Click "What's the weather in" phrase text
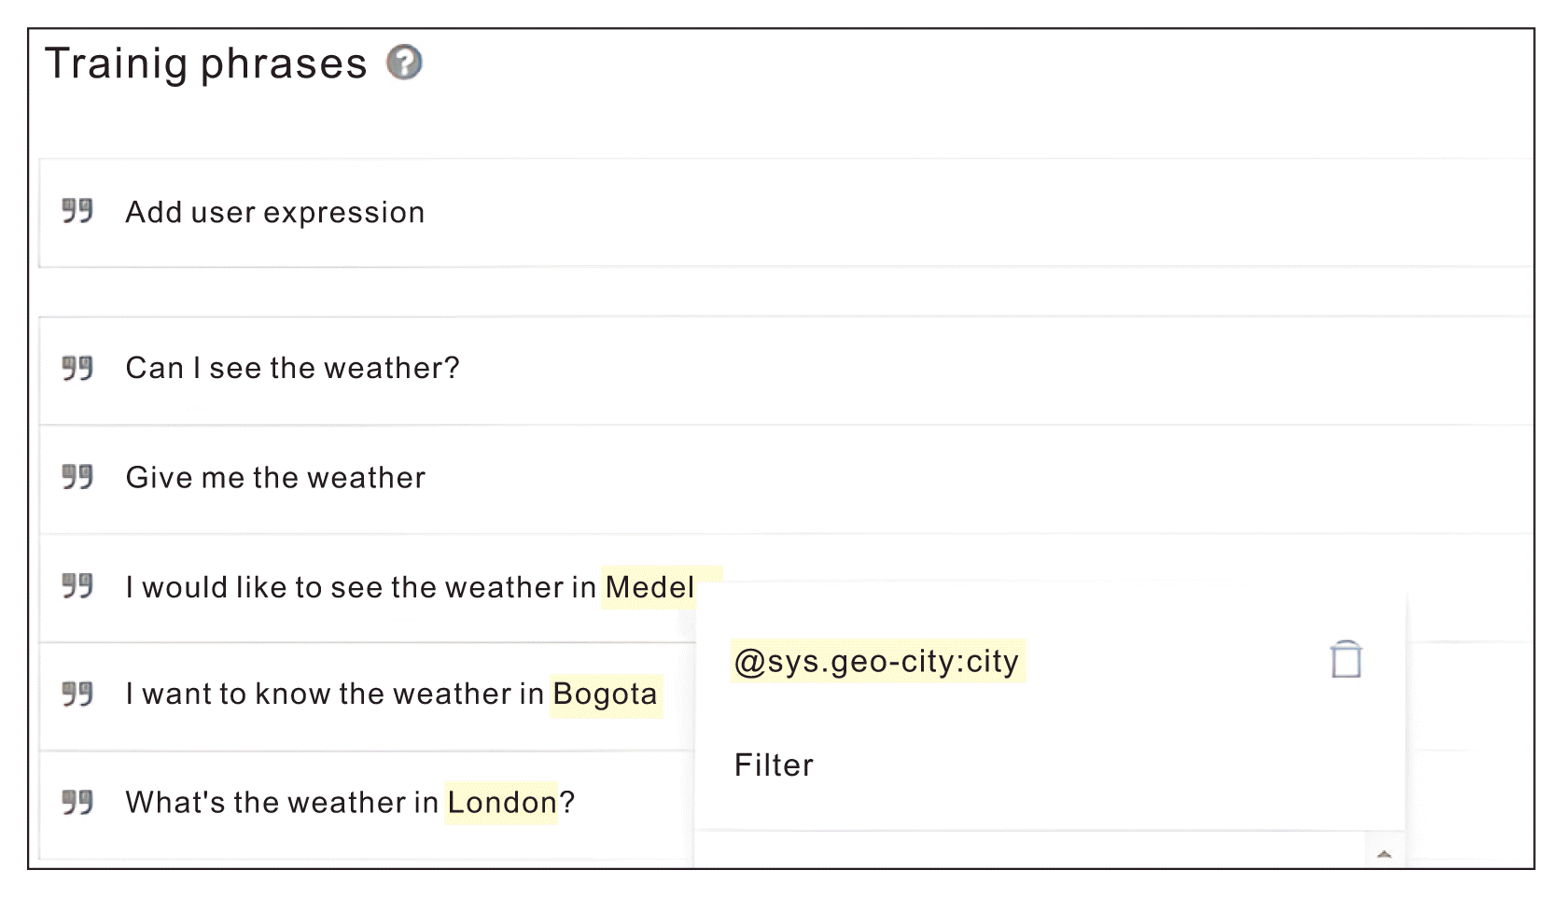Screen dimensions: 1564x898 pyautogui.click(x=282, y=803)
